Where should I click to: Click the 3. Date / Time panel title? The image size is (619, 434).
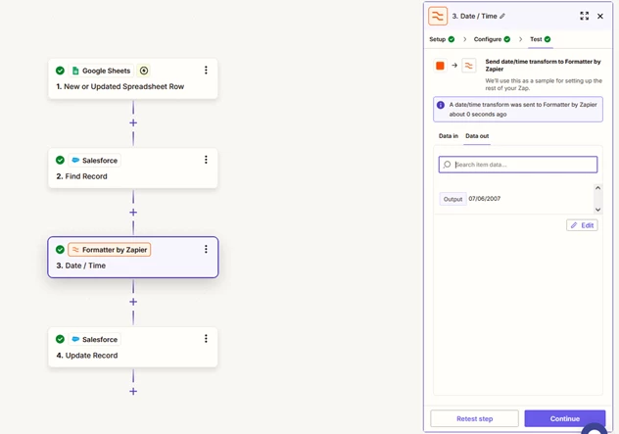click(x=474, y=17)
